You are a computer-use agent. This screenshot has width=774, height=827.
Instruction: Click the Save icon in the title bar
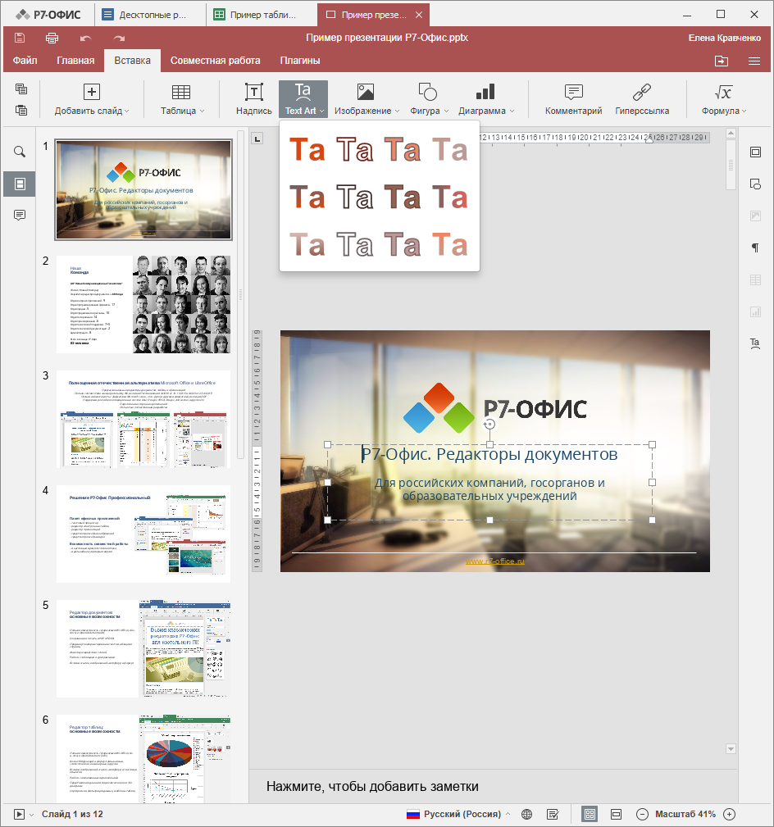20,38
